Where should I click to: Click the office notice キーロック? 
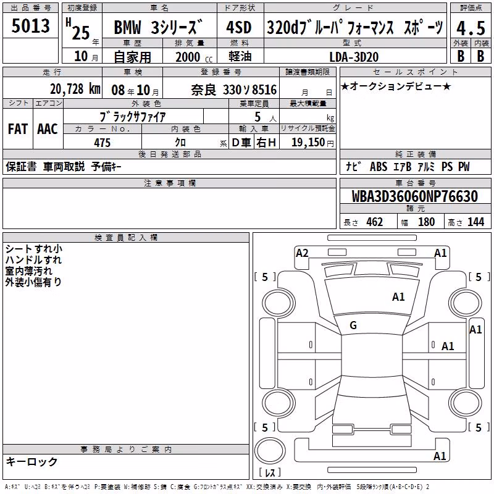tap(32, 461)
